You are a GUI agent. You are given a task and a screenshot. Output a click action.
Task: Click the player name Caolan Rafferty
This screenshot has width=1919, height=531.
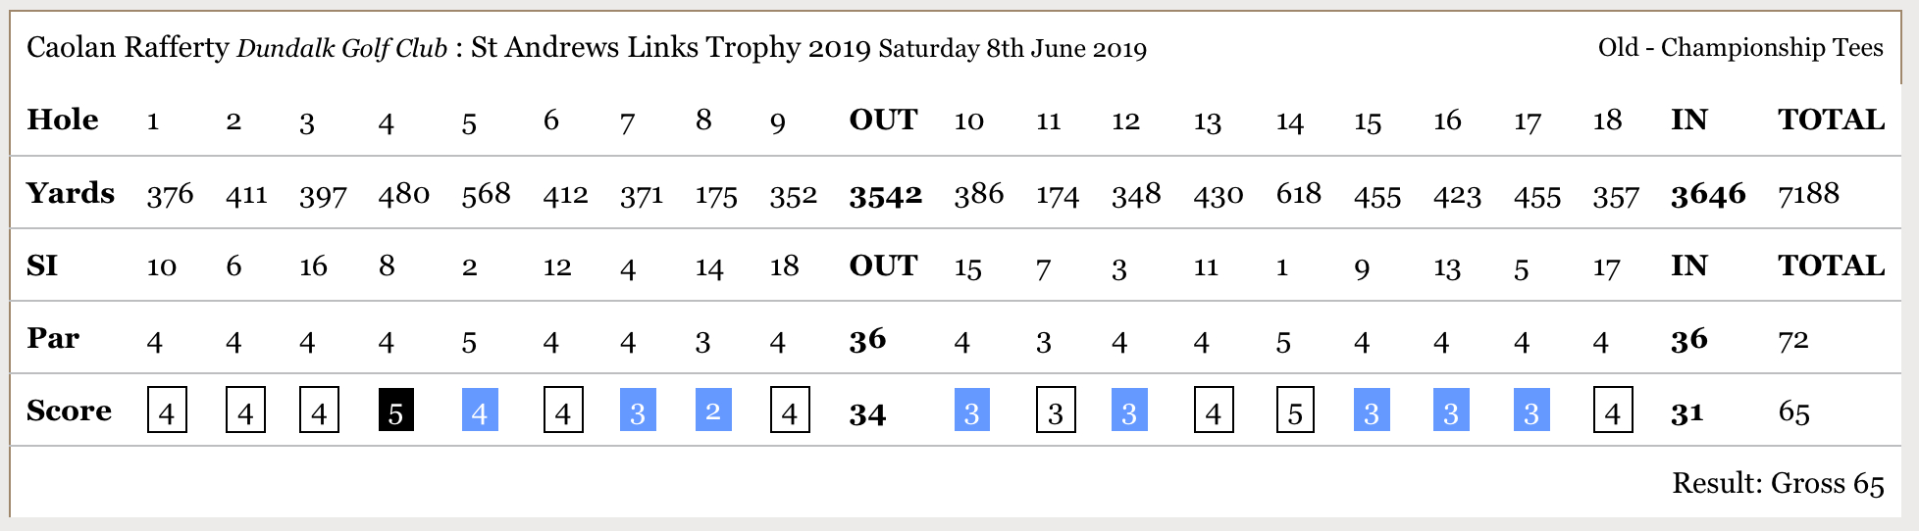[128, 48]
